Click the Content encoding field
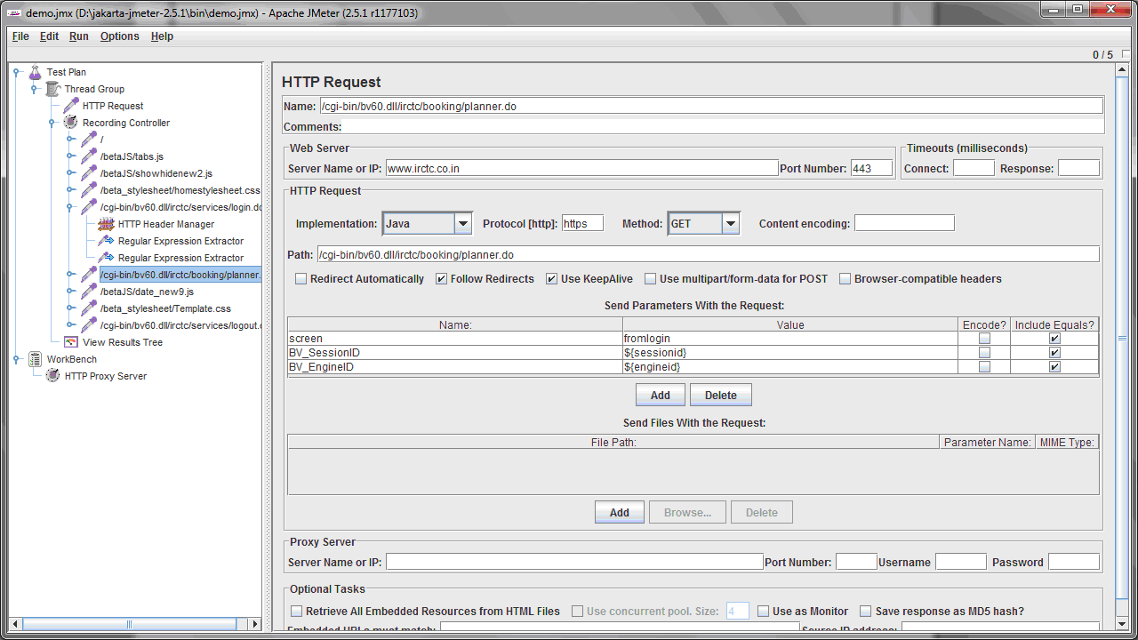 904,223
